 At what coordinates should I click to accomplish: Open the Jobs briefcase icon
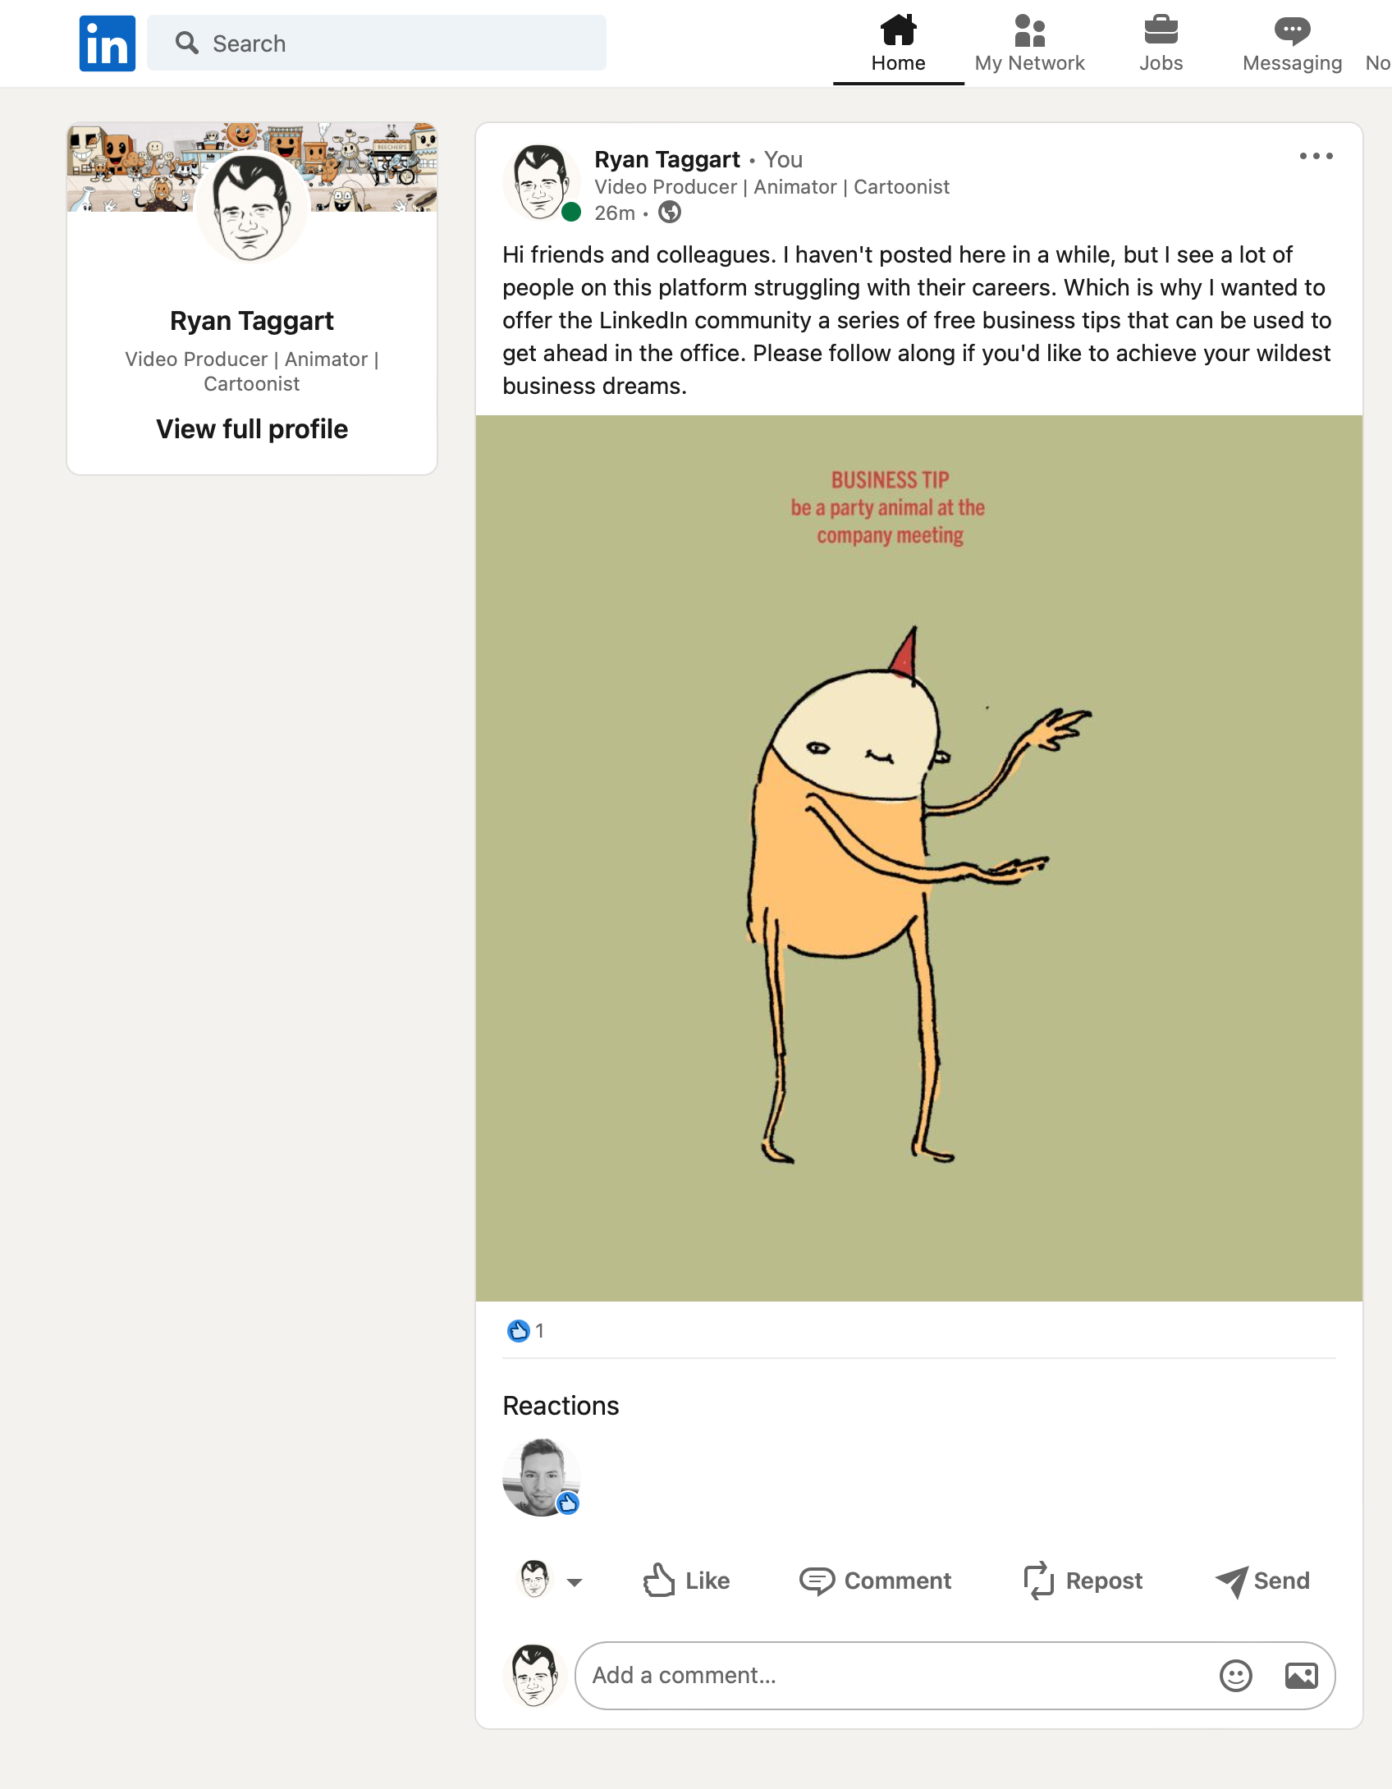coord(1161,30)
